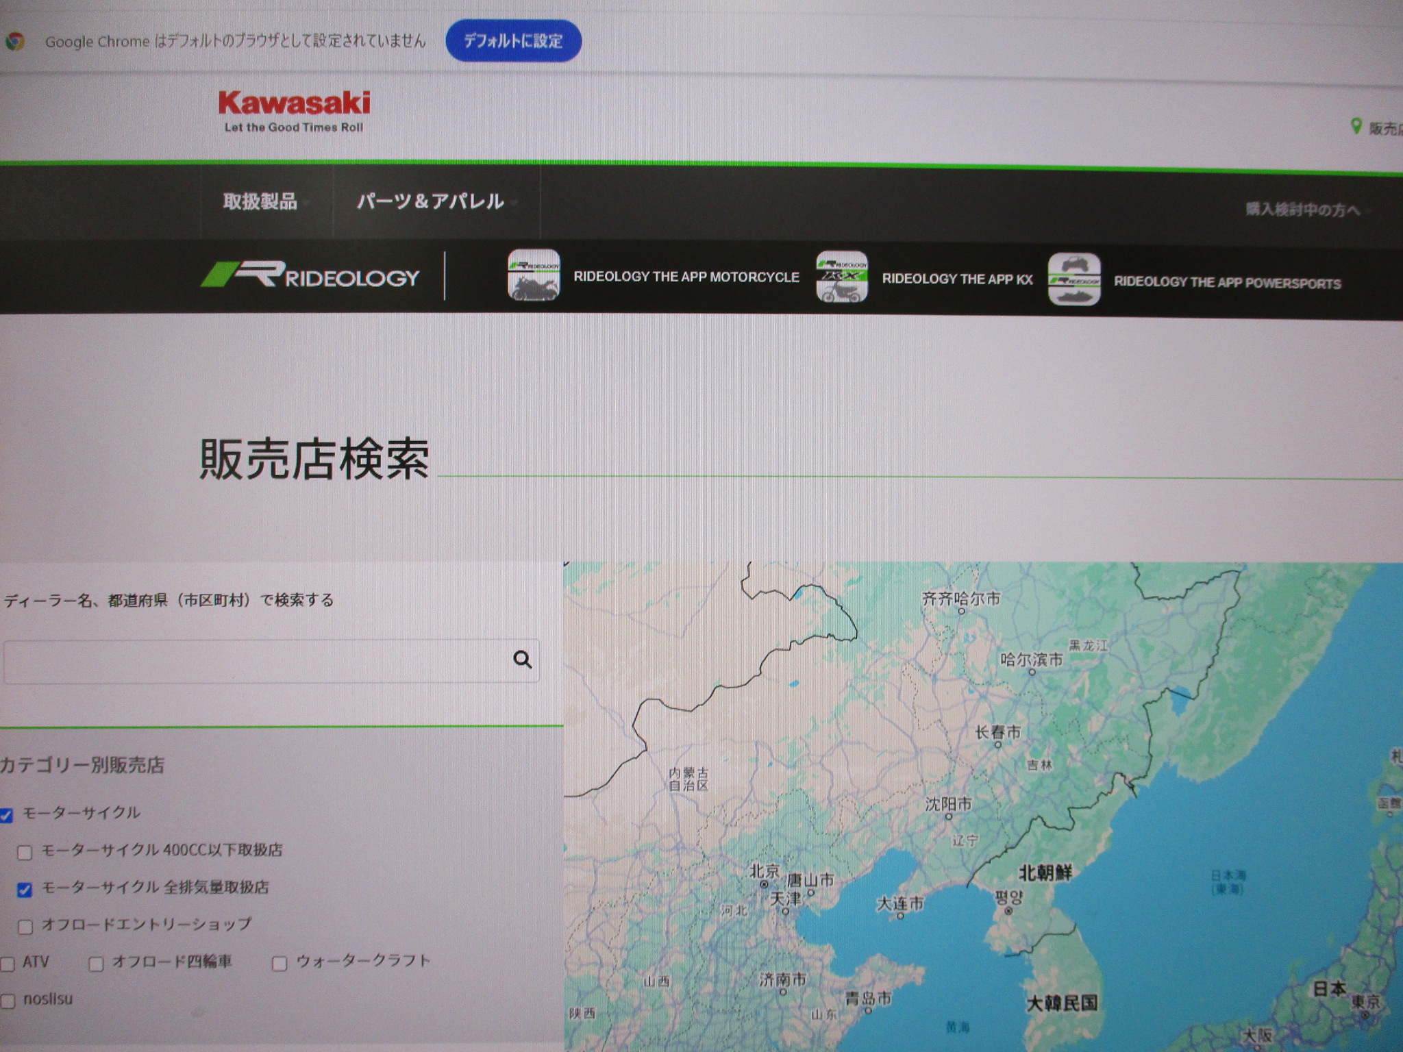Click the search magnifier icon
Viewport: 1403px width, 1052px height.
(522, 660)
